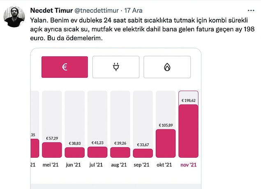This screenshot has height=189, width=261.
Task: Click the € 198,62 amount label
Action: click(188, 101)
